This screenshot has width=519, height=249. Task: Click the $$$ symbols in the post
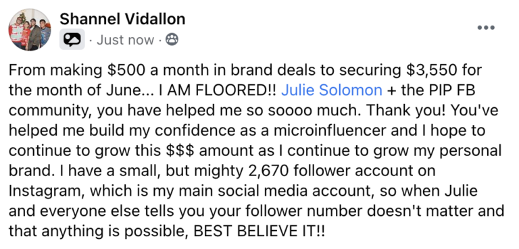click(x=180, y=150)
